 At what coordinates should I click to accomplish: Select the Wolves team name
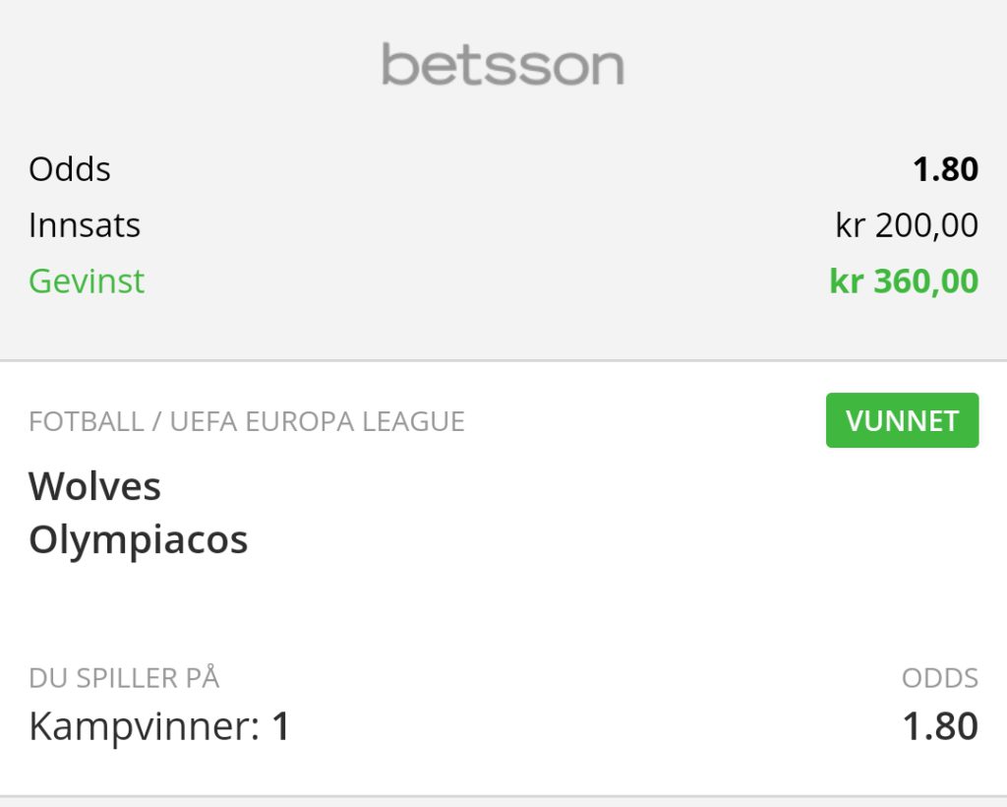pyautogui.click(x=94, y=486)
